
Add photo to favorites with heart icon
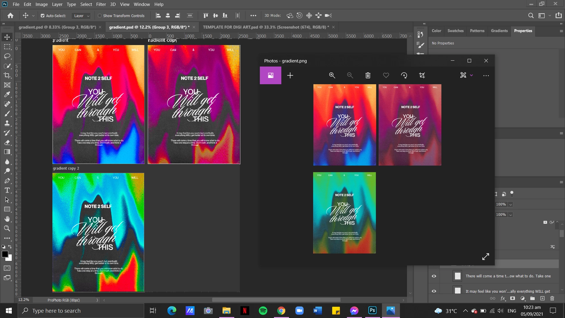(386, 75)
